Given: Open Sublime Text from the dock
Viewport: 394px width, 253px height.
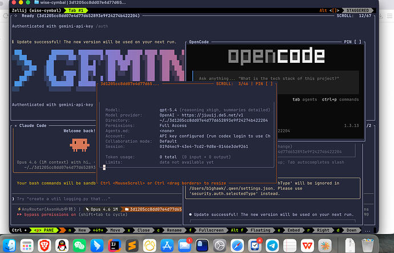Looking at the screenshot, I should click(132, 245).
